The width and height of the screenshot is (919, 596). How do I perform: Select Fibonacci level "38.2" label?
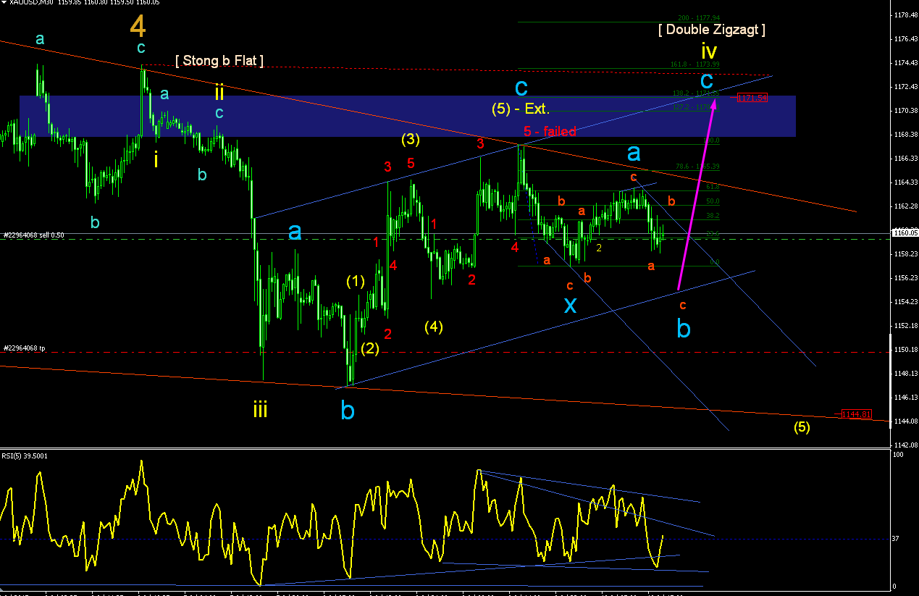[713, 216]
